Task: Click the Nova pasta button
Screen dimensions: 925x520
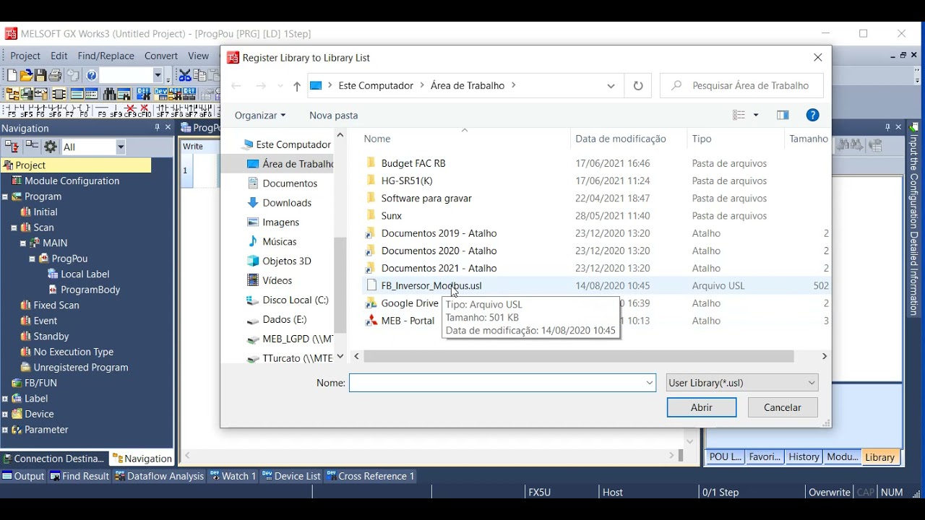Action: tap(334, 115)
